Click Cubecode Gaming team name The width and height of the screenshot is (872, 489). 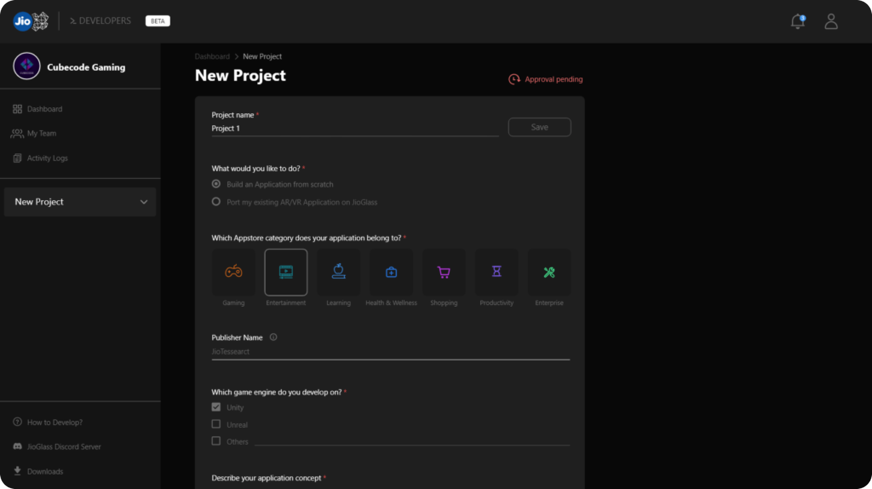(86, 67)
